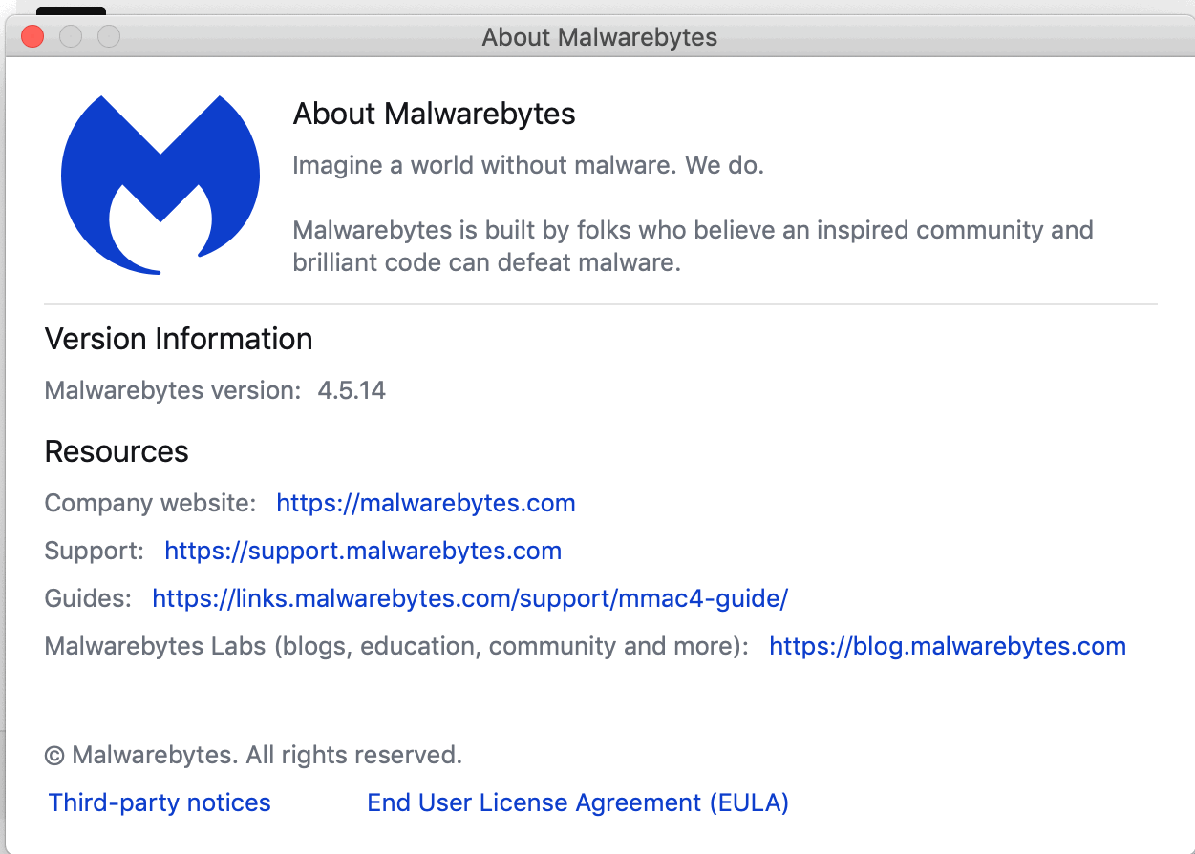This screenshot has height=854, width=1195.
Task: Open End User License Agreement (EULA)
Action: (578, 802)
